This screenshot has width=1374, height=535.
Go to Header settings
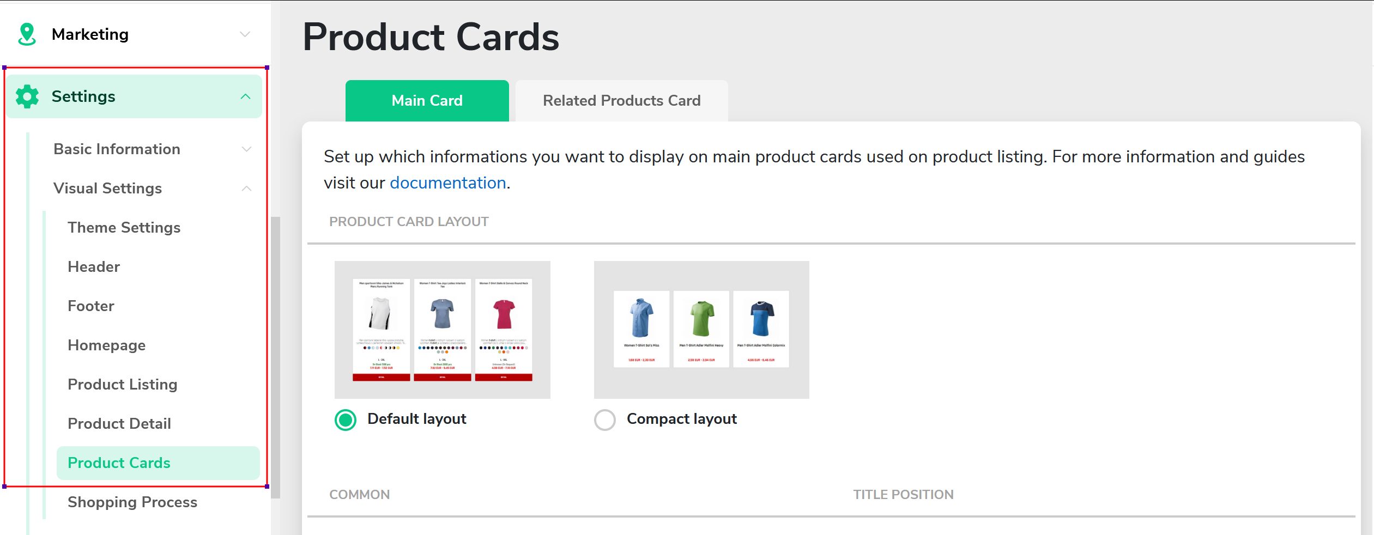pos(94,267)
